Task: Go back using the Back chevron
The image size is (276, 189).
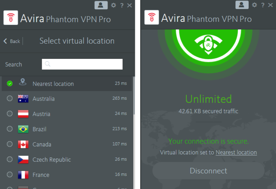Action: pos(6,41)
